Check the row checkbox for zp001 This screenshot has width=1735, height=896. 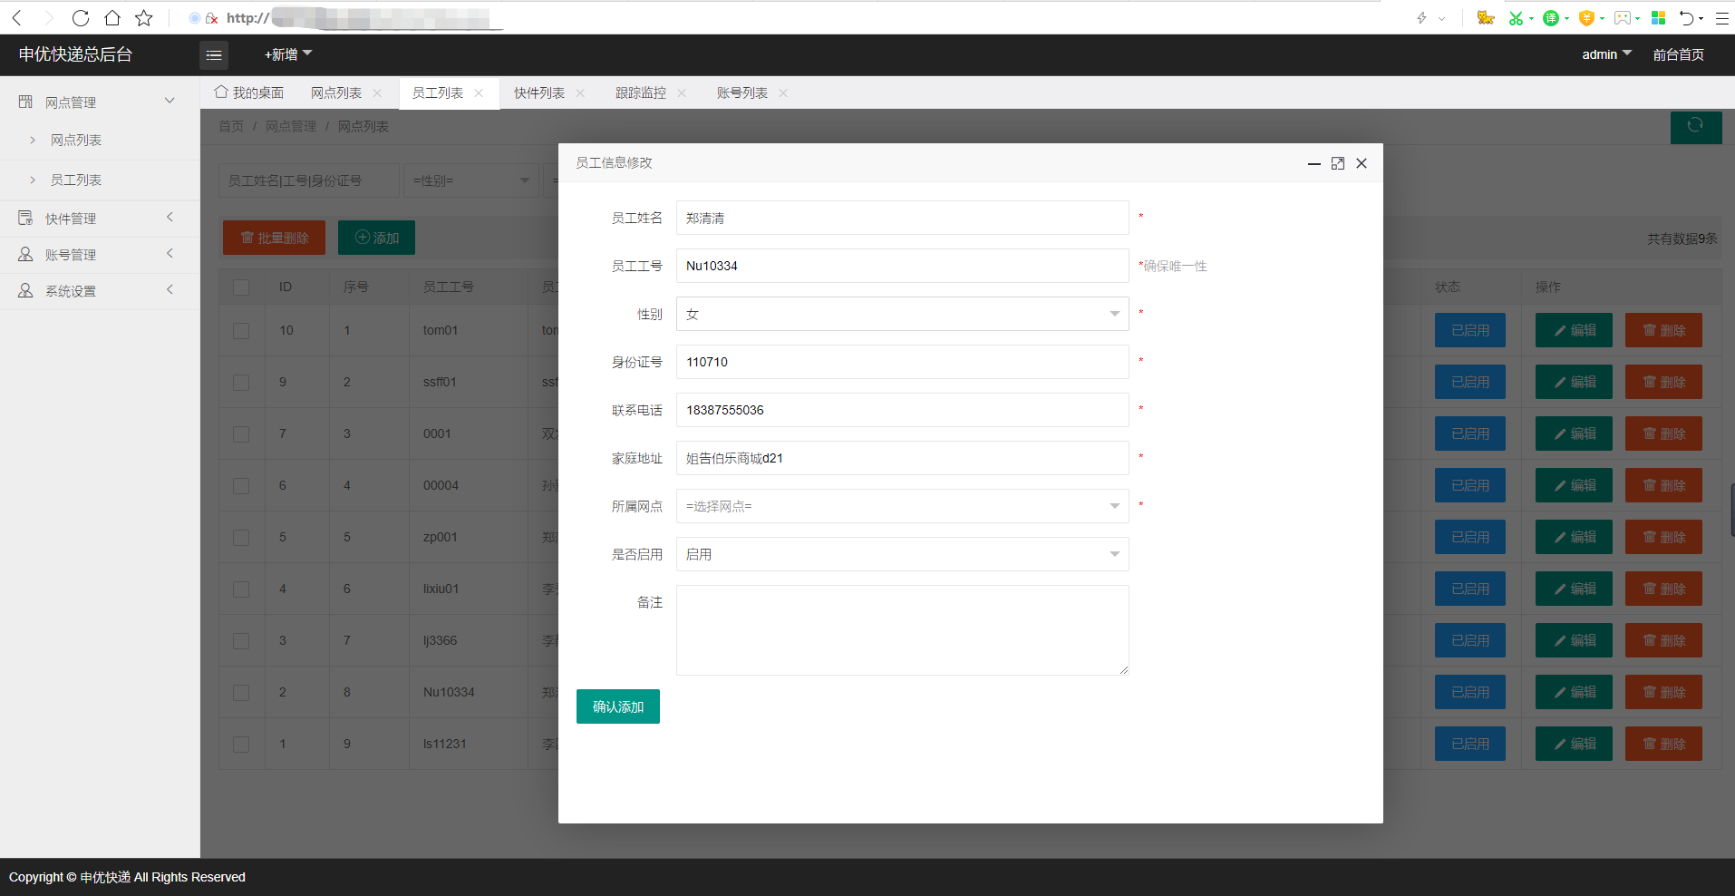click(x=241, y=538)
